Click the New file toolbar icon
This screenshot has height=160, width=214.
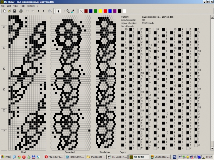[4, 11]
